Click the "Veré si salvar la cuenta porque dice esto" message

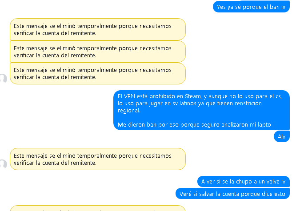pyautogui.click(x=232, y=194)
